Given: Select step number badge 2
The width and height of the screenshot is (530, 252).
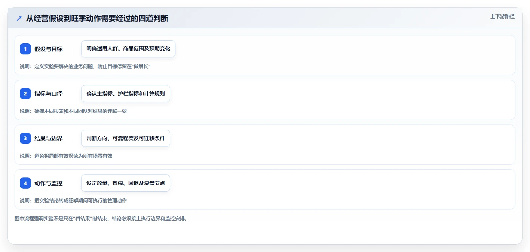Looking at the screenshot, I should 25,94.
